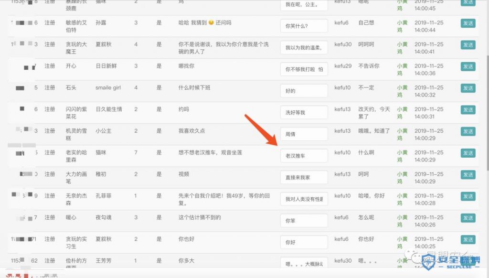Viewport: 489px width, 278px height.
Task: Click 发送 button in 贪玩的实习生 row
Action: click(x=468, y=239)
